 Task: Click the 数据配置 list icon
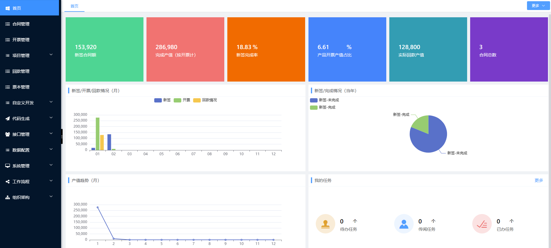point(8,150)
